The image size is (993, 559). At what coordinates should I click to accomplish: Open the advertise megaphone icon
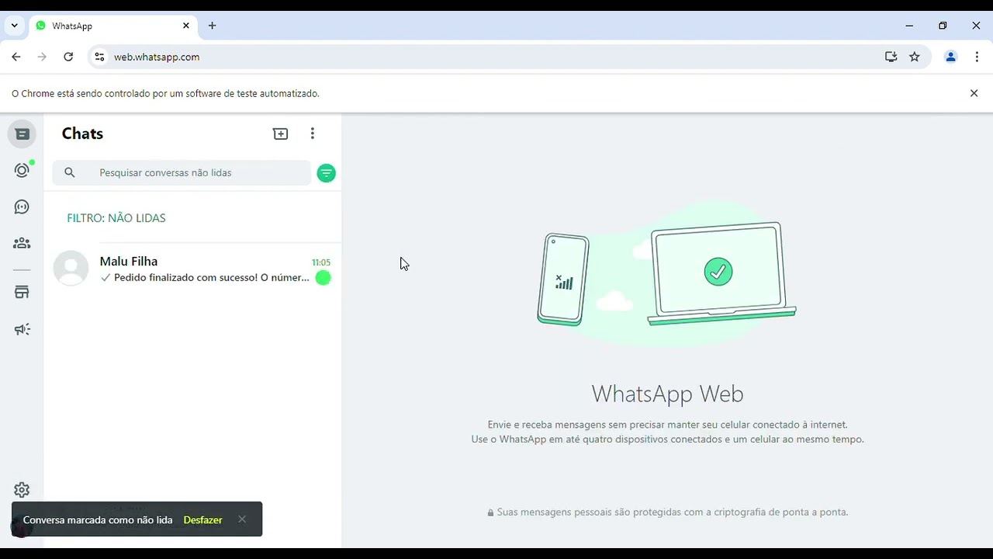click(22, 329)
